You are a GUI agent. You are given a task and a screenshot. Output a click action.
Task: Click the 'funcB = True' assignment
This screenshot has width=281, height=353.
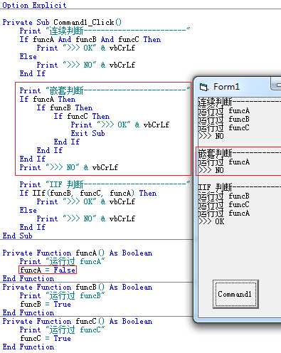(46, 304)
